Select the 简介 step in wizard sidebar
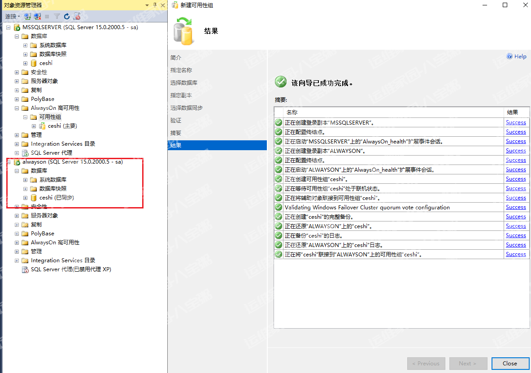This screenshot has width=531, height=373. pyautogui.click(x=176, y=58)
